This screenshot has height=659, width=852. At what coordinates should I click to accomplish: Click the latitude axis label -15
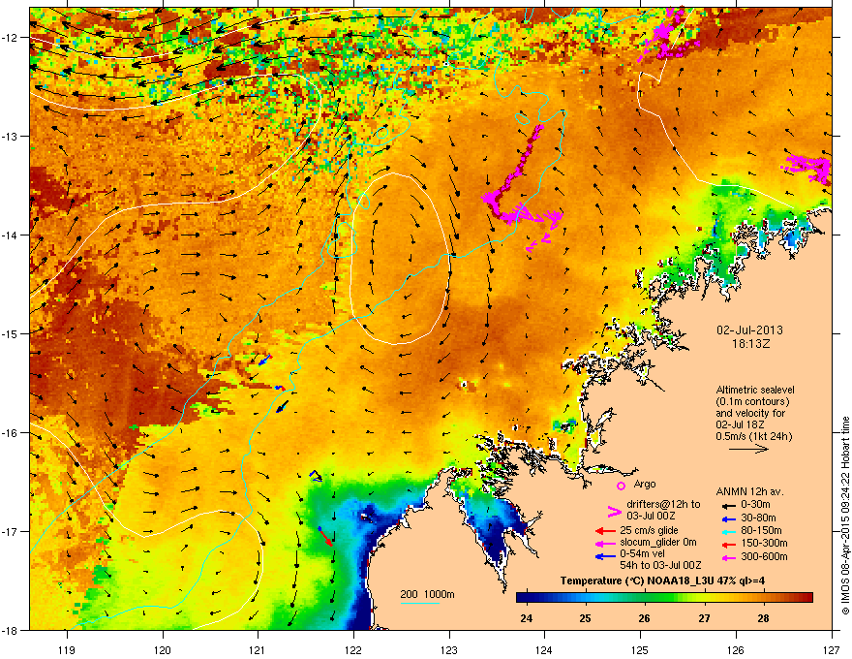click(x=11, y=333)
